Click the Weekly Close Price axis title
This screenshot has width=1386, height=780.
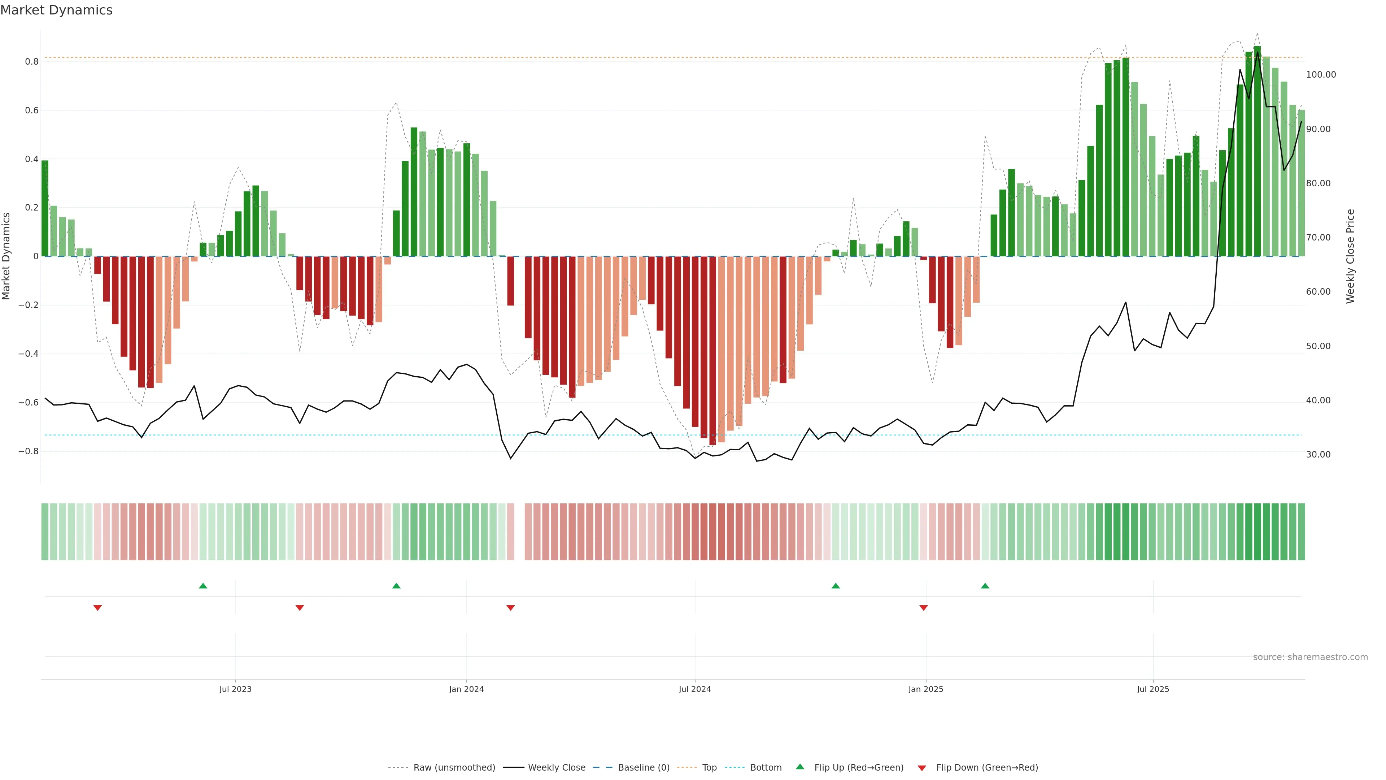tap(1350, 256)
